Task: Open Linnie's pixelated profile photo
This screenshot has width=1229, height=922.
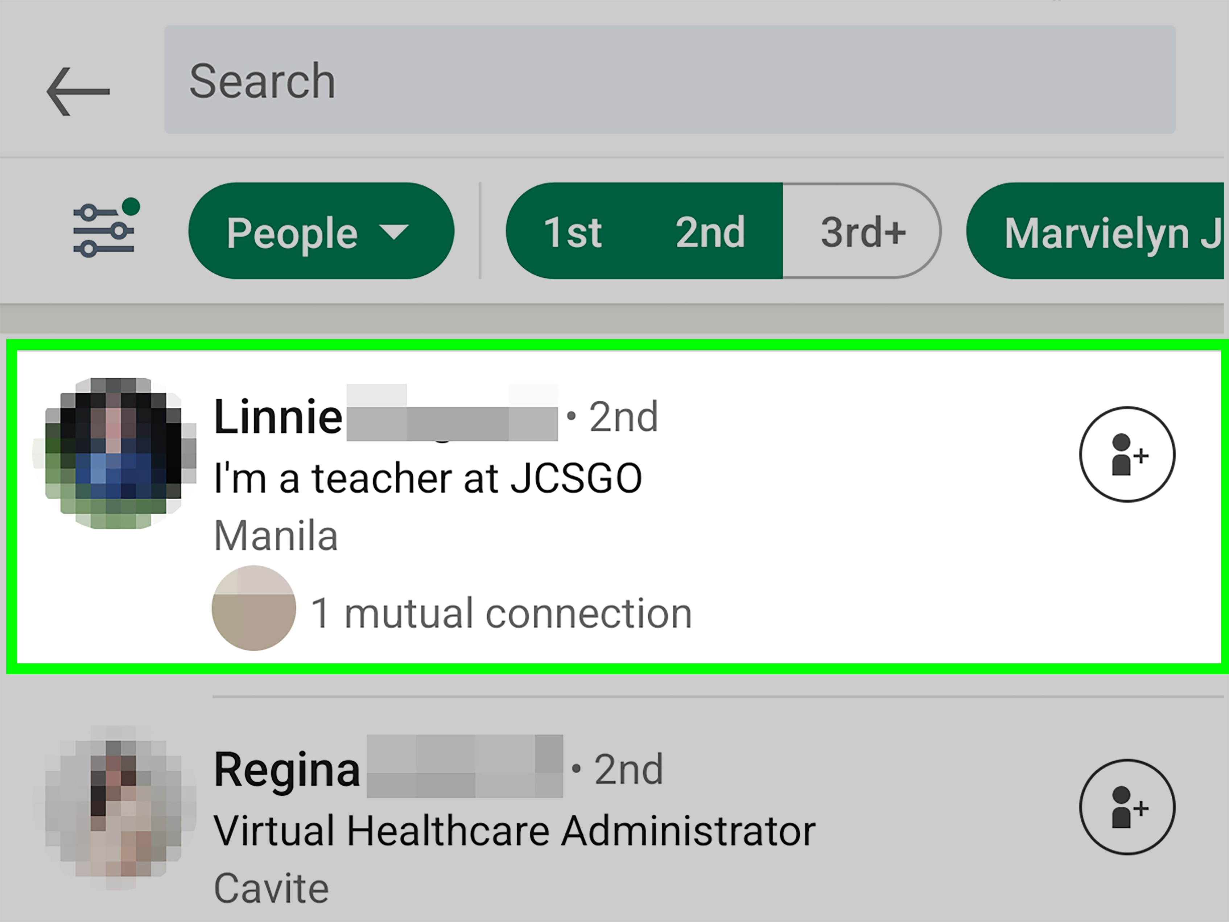Action: (x=115, y=453)
